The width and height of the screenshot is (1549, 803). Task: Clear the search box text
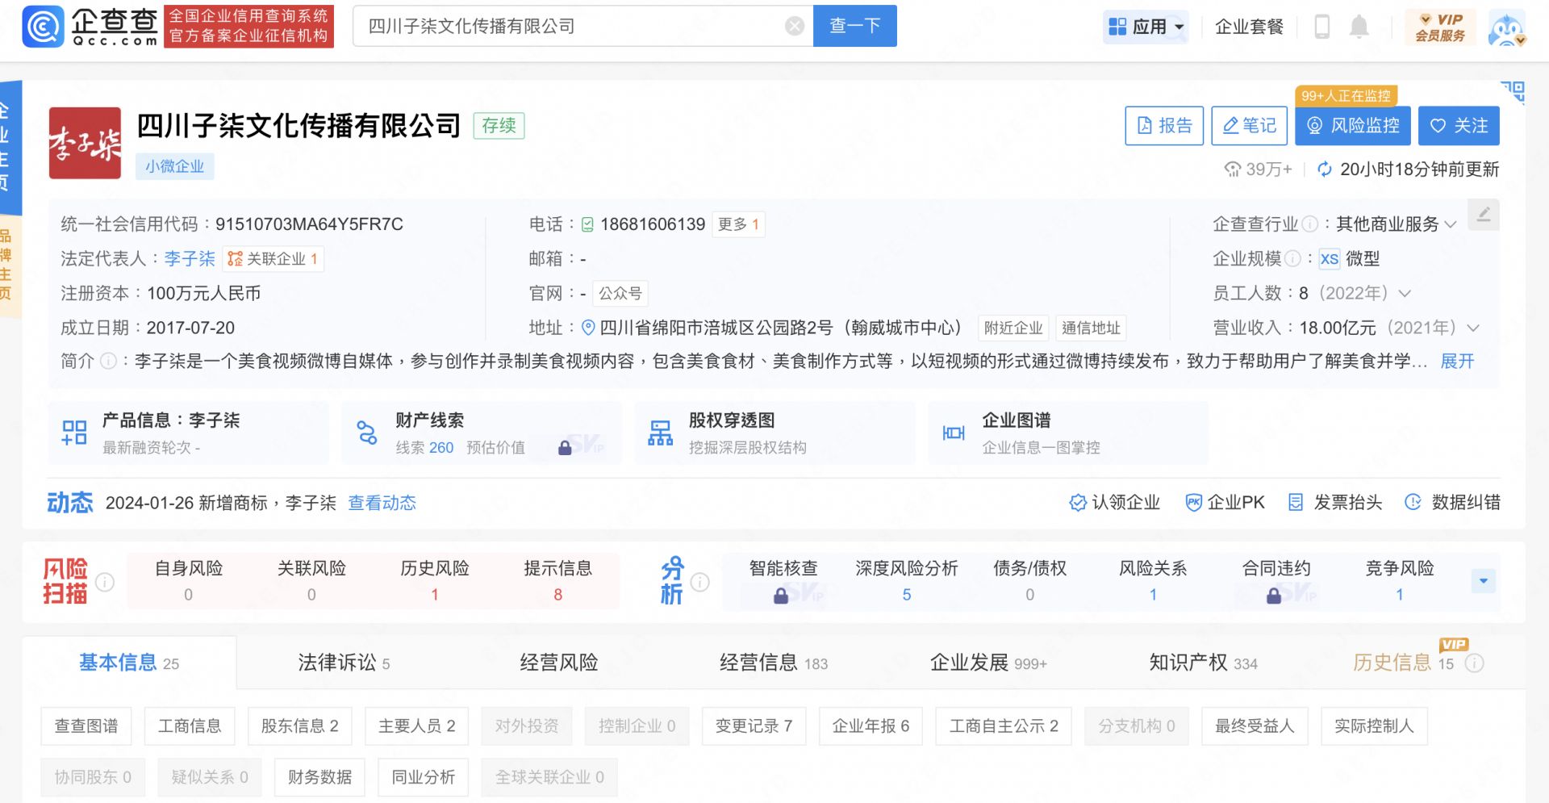tap(795, 26)
